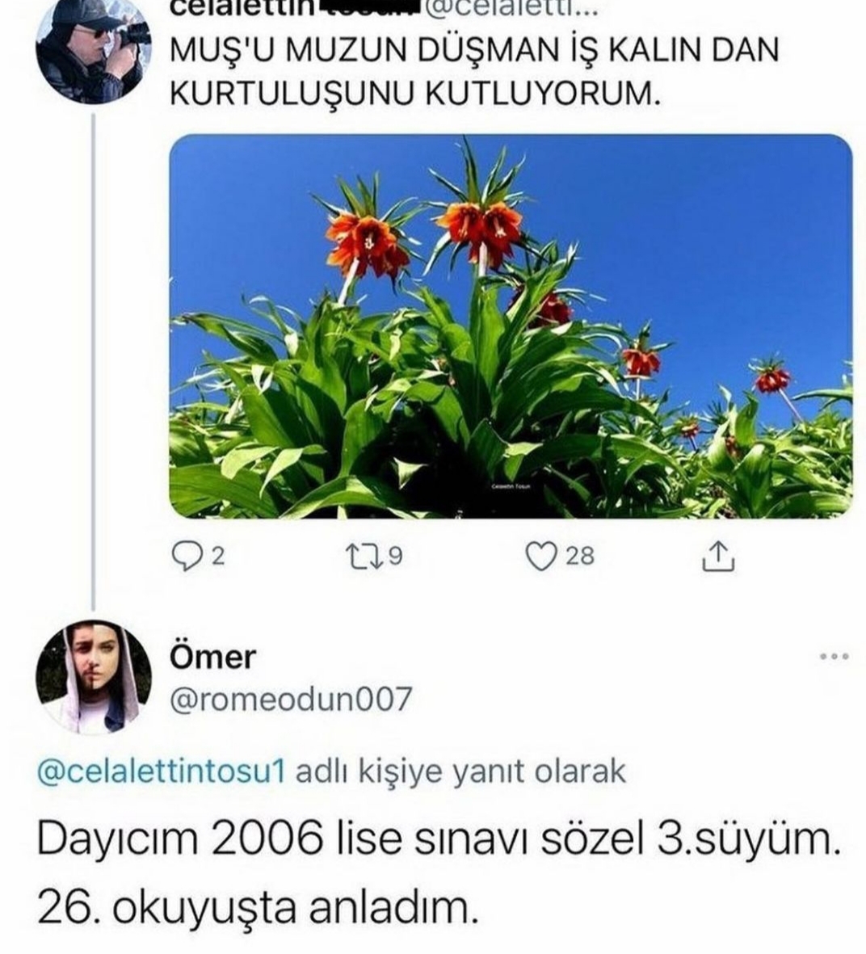Click the like count 28
Screen dimensions: 866x954
coord(580,556)
